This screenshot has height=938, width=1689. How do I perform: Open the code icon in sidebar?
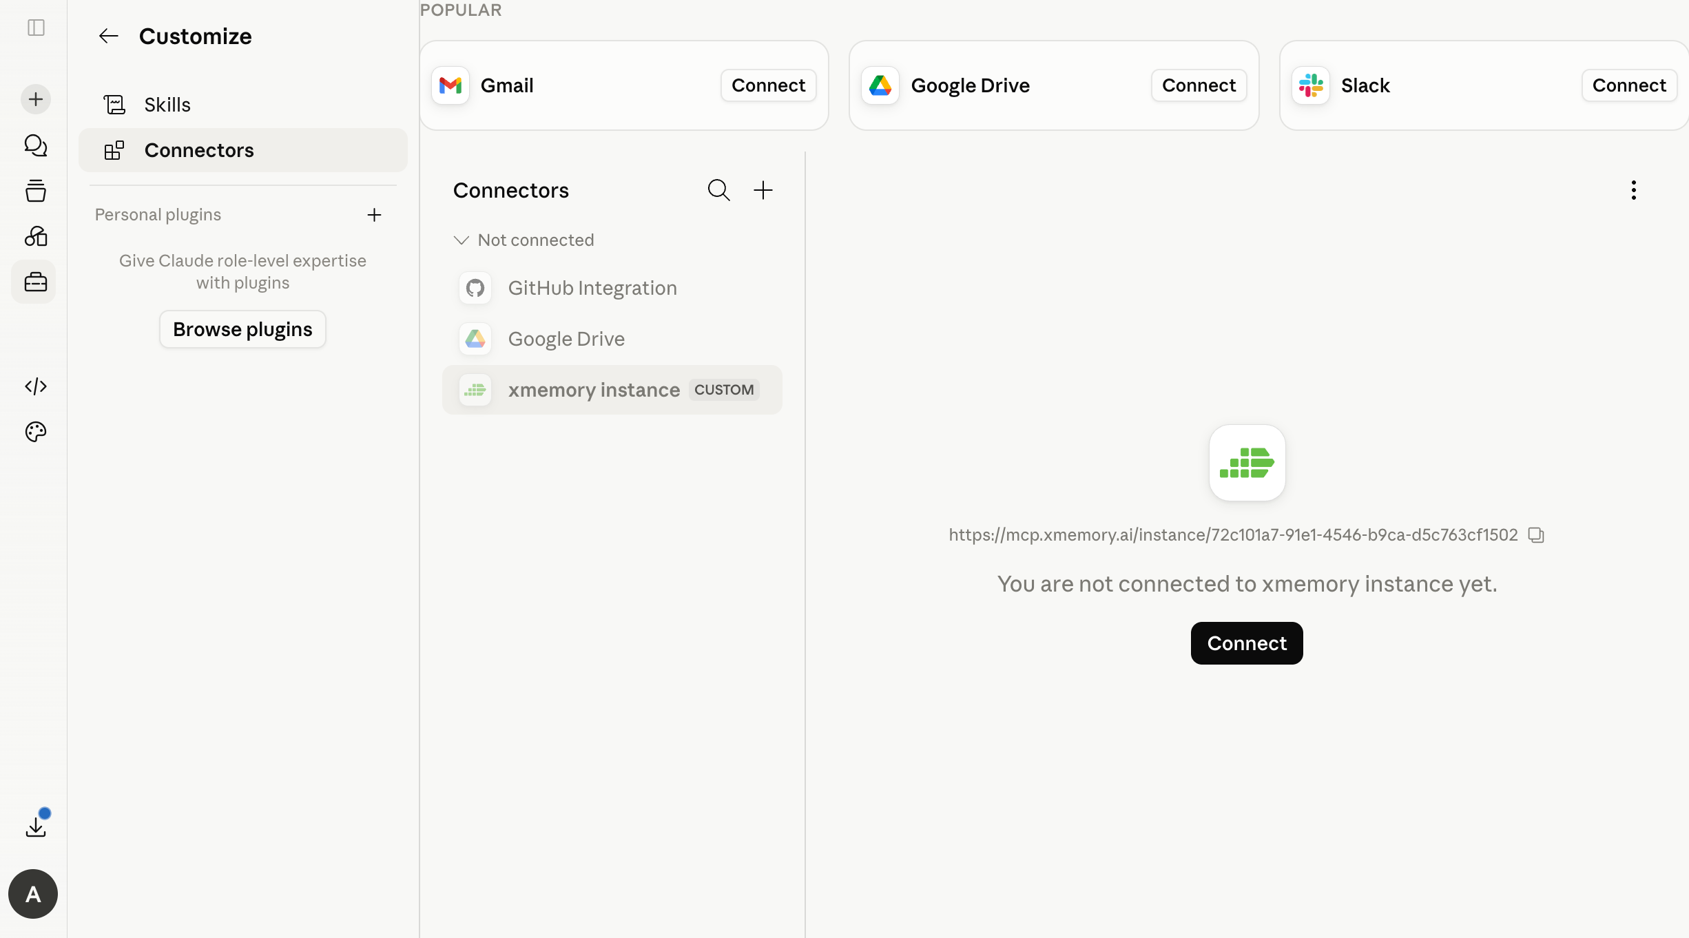(36, 386)
